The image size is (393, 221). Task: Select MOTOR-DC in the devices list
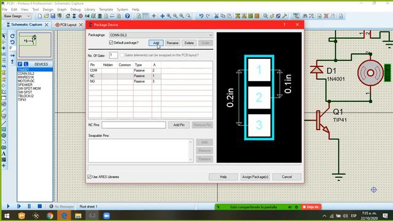(x=26, y=81)
